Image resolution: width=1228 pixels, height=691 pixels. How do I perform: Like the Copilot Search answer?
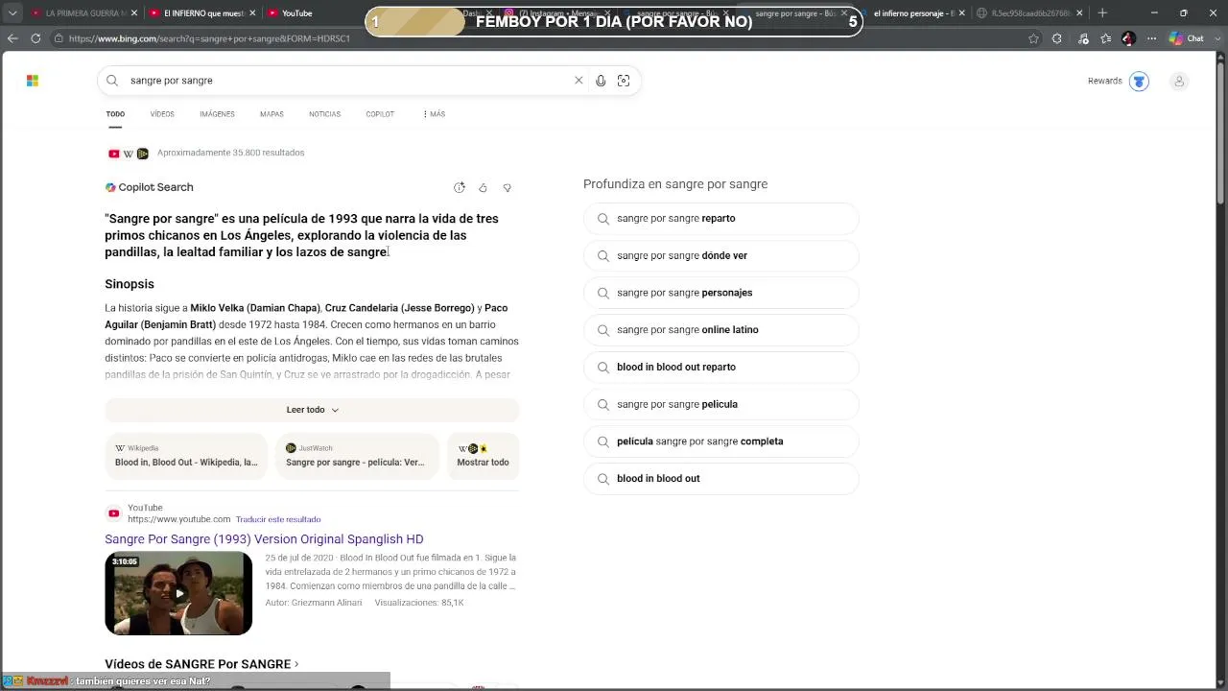point(483,188)
